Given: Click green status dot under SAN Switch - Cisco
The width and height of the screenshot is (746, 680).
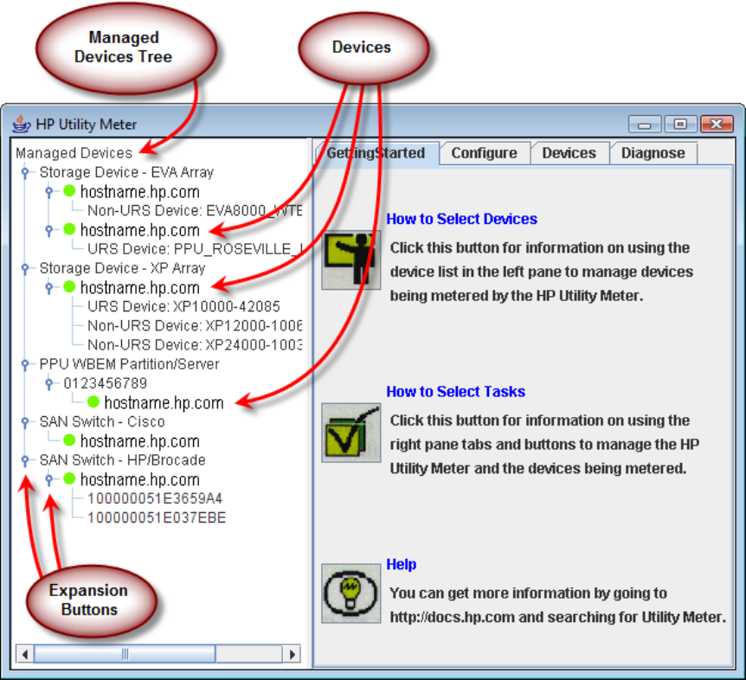Looking at the screenshot, I should pos(69,441).
